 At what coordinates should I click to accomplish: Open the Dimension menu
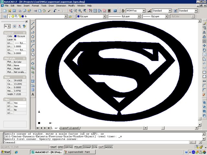point(61,6)
